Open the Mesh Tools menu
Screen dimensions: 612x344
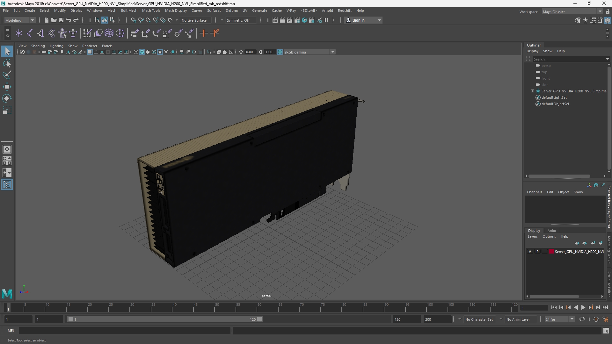tap(151, 11)
